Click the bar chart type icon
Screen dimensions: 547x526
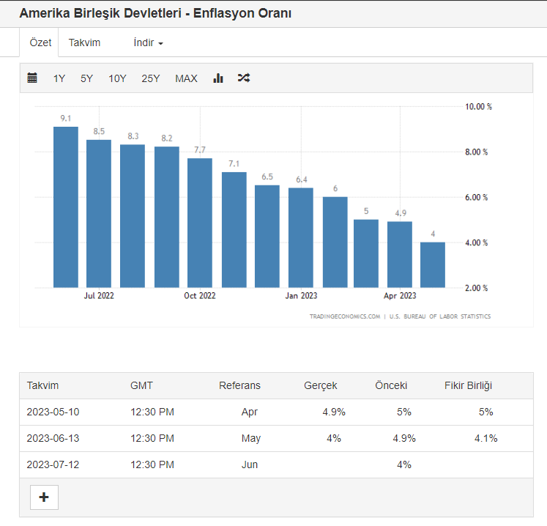click(218, 78)
